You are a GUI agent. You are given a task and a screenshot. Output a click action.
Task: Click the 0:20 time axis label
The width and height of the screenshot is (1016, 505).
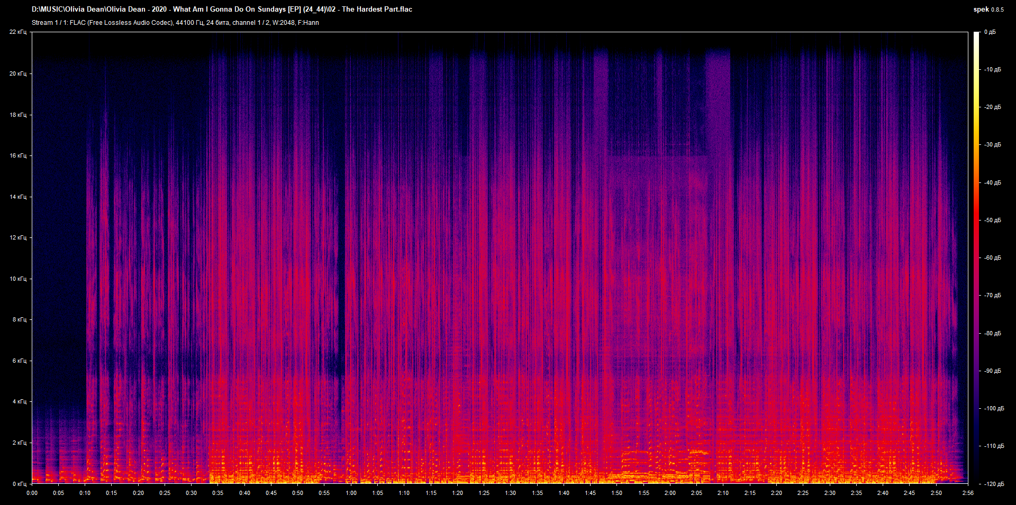tap(139, 493)
